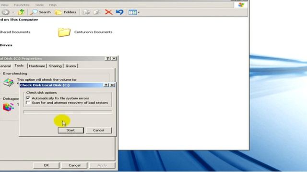Click Cancel in Check Disk dialog
The height and width of the screenshot is (172, 307).
coord(99,130)
